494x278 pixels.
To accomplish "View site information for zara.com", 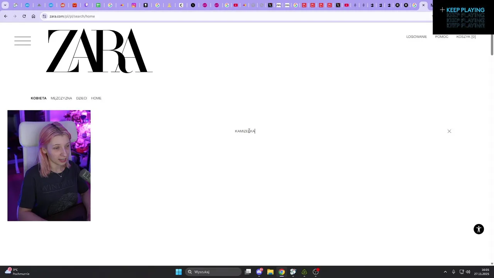I will [44, 16].
